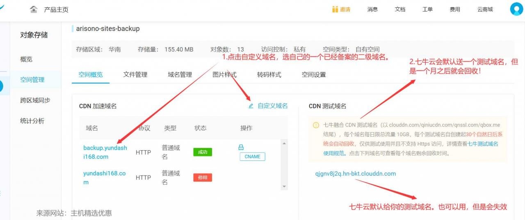525x220 pixels.
Task: Open 费用 in the top navigation
Action: (455, 9)
